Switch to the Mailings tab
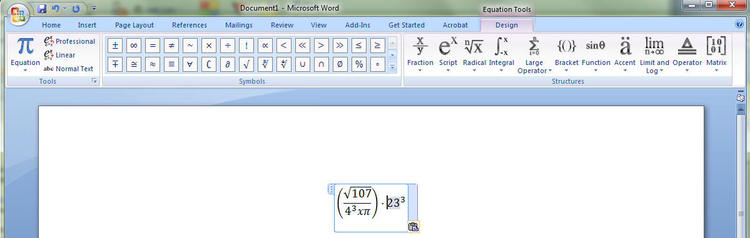750x238 pixels. pyautogui.click(x=239, y=25)
